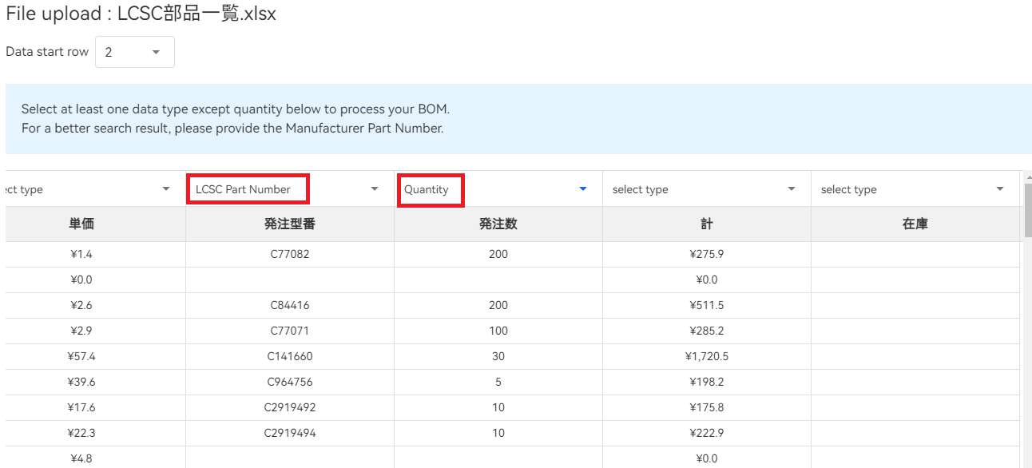Click the 計 column header
Screen dimensions: 1032x468
click(x=706, y=224)
